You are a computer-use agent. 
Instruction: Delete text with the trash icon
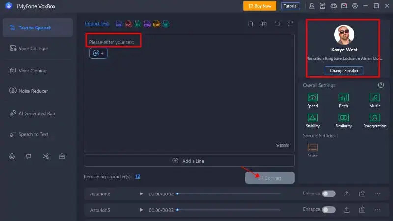[250, 24]
